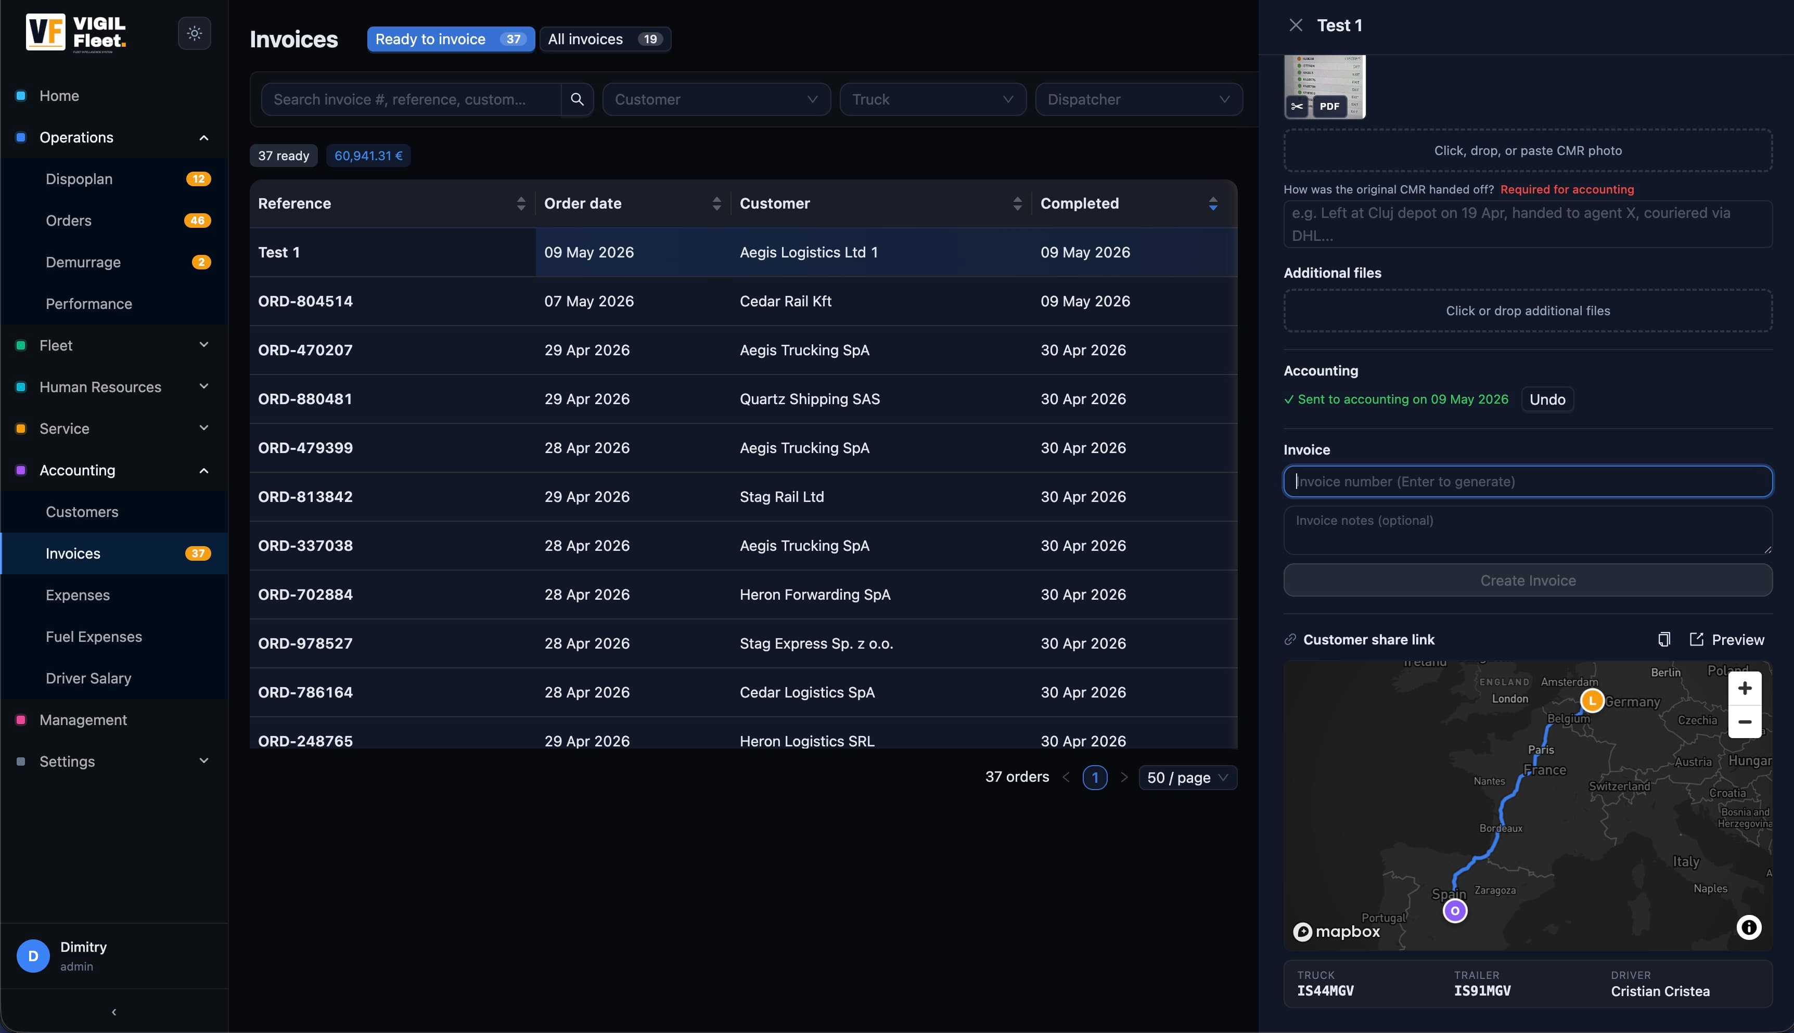
Task: Click the Undo accounting button
Action: [1547, 399]
